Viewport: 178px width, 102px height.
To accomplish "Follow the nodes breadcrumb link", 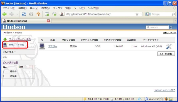I will [x=18, y=33].
